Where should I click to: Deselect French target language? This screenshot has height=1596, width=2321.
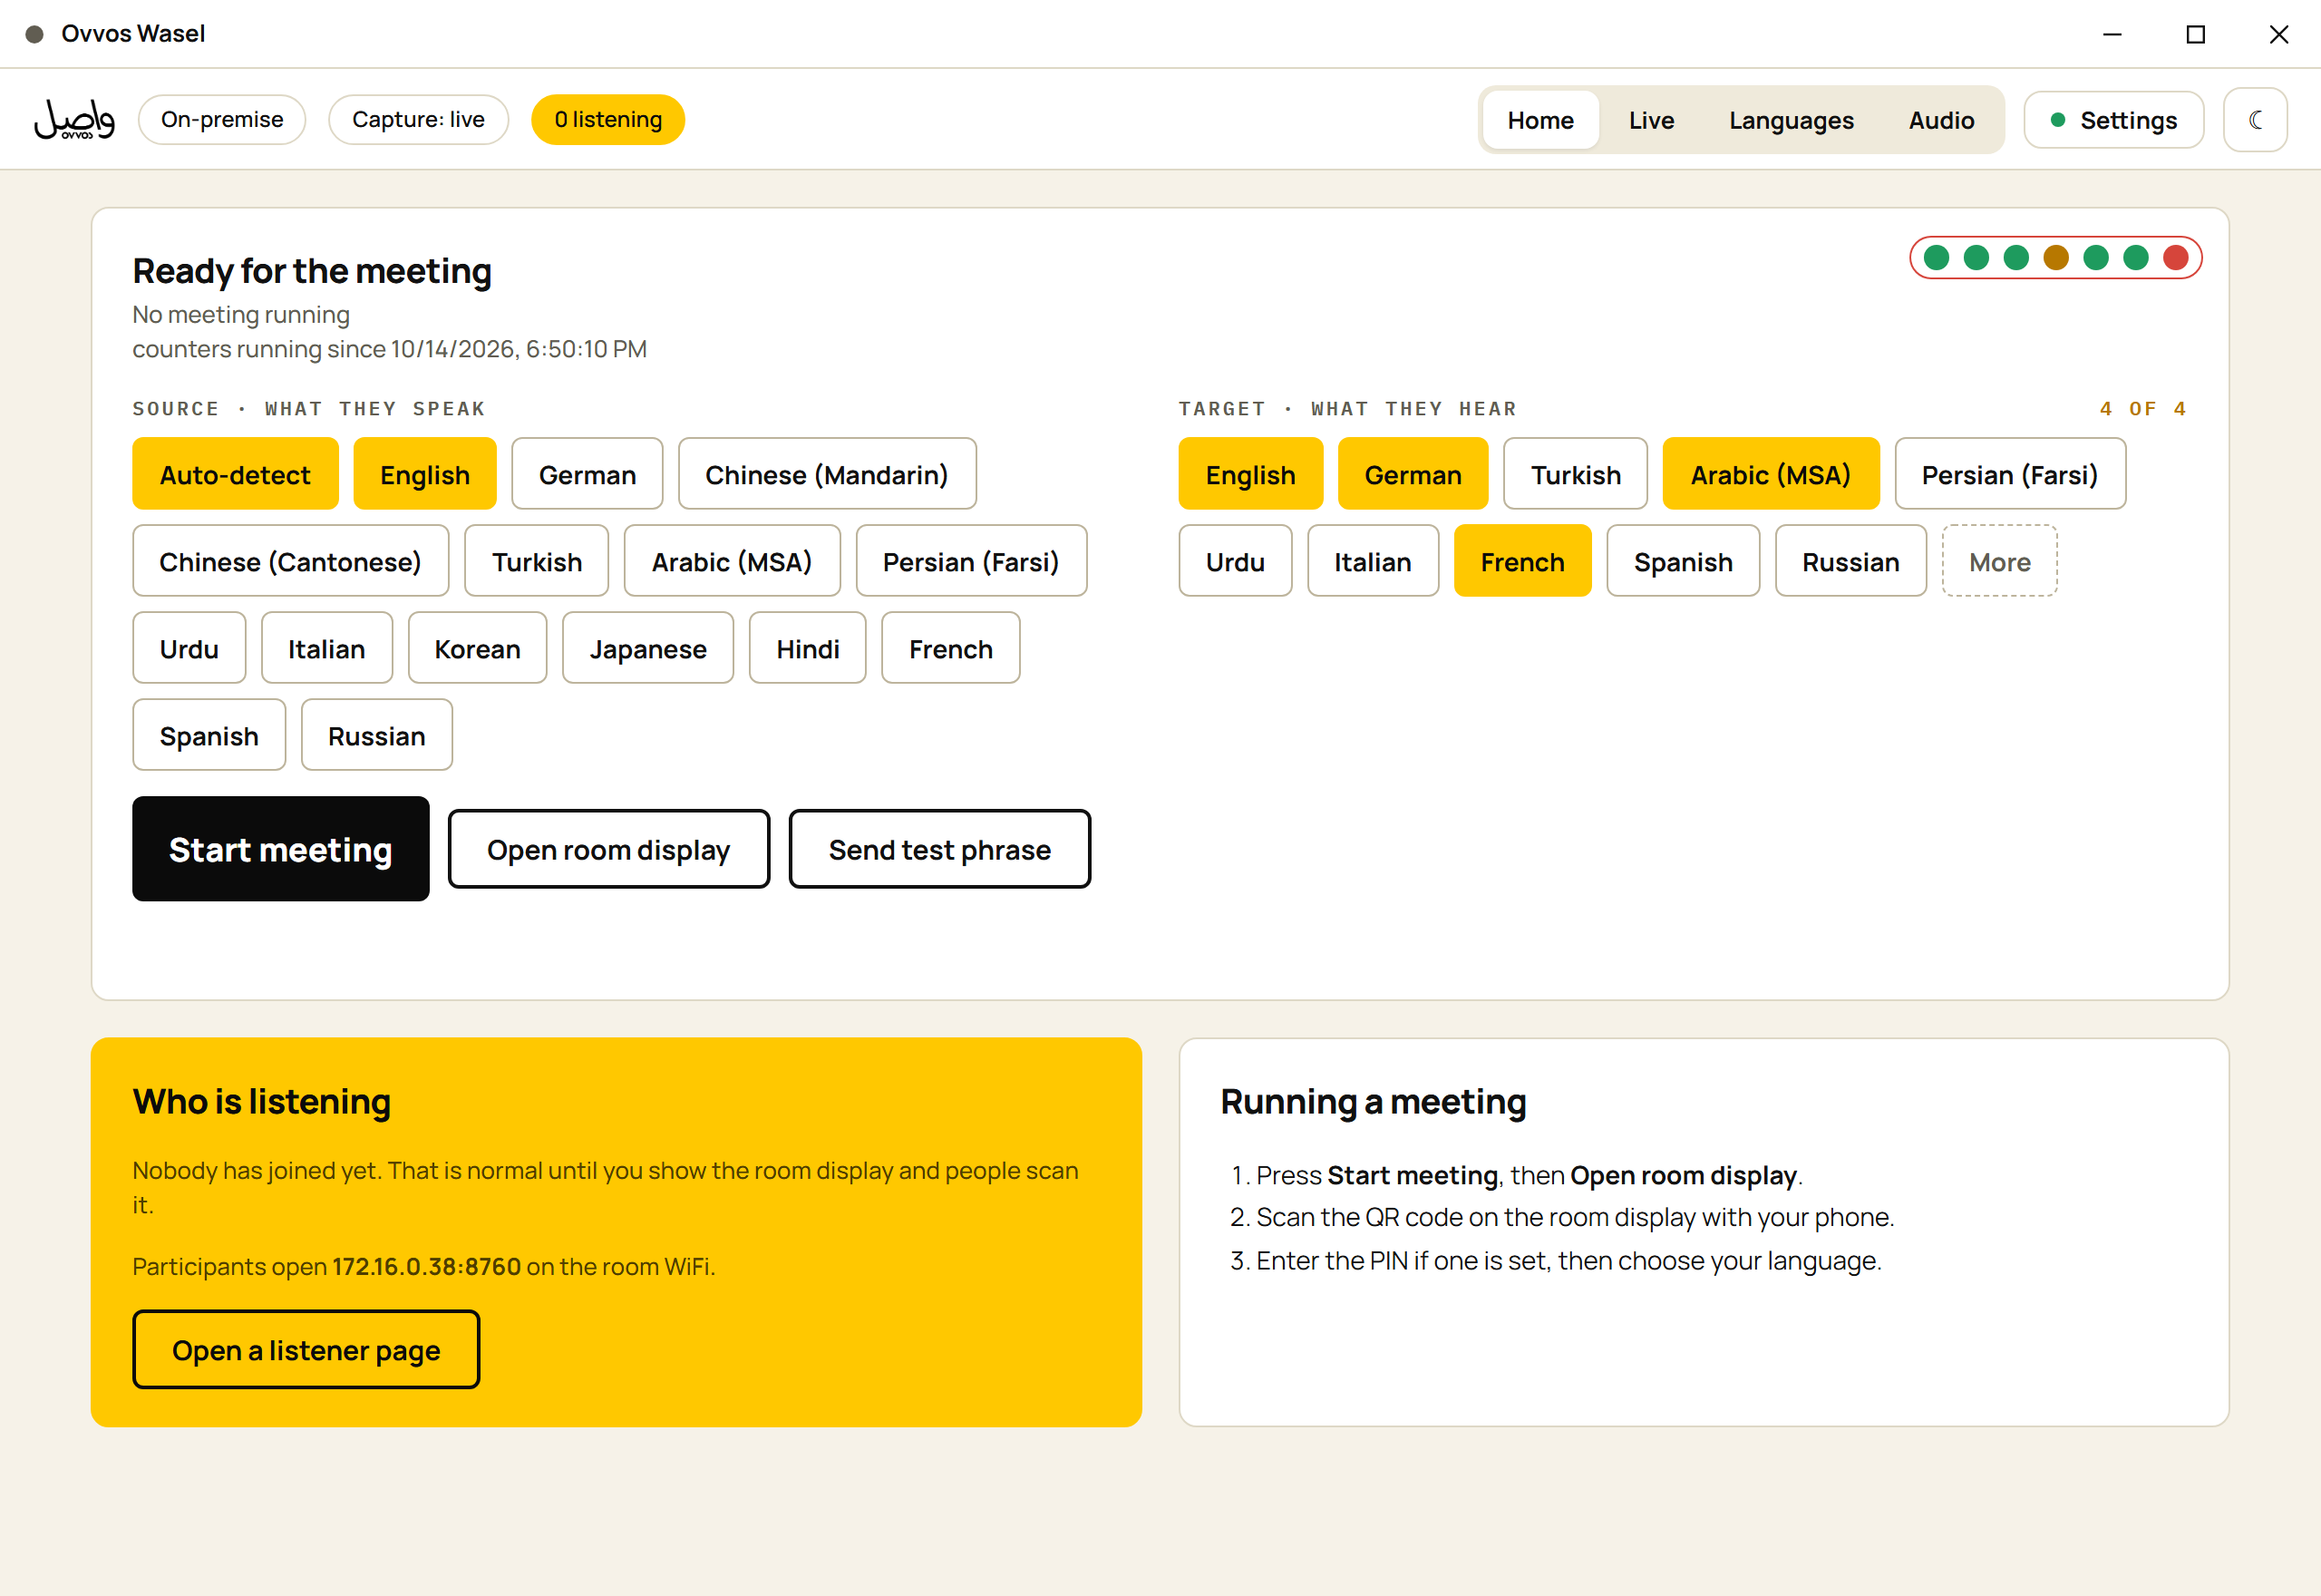(x=1522, y=561)
